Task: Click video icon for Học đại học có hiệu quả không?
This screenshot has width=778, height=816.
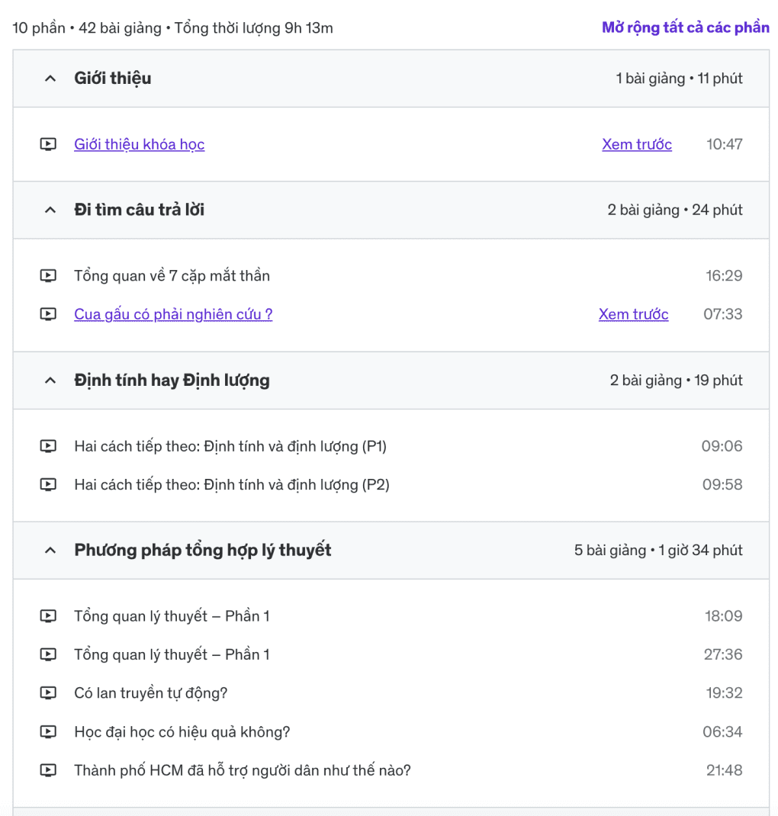Action: pyautogui.click(x=48, y=732)
